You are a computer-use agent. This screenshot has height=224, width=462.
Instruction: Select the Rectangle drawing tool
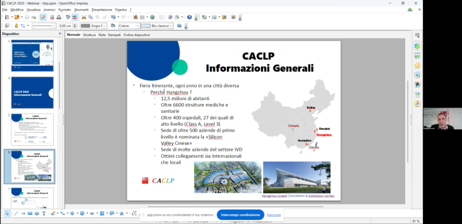click(x=30, y=213)
